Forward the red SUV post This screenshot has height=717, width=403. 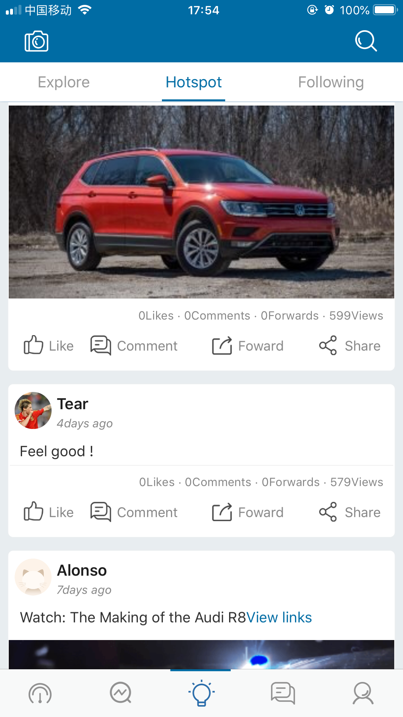(x=248, y=346)
